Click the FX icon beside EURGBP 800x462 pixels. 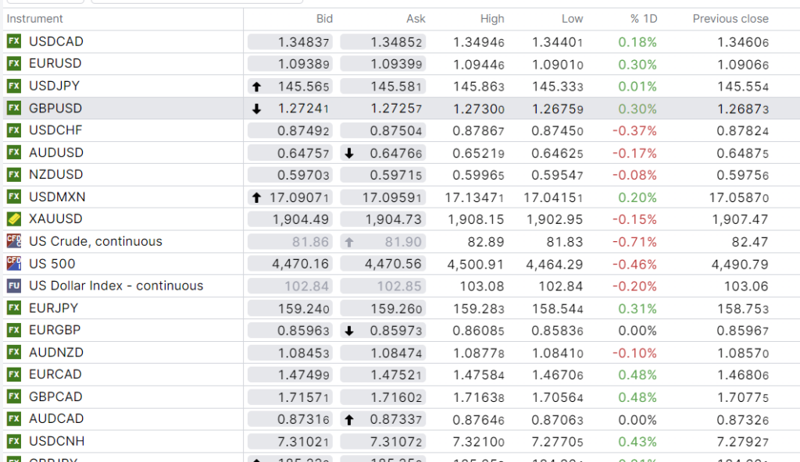point(13,330)
